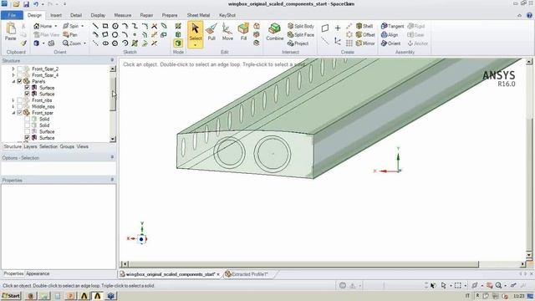Click the Undo icon in title bar

[x=36, y=4]
